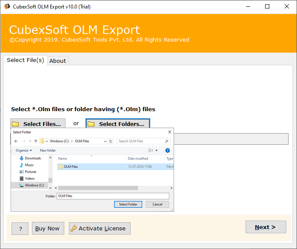Viewport: 297px width, 249px height.
Task: Open the Select File(s) tab
Action: (x=25, y=60)
